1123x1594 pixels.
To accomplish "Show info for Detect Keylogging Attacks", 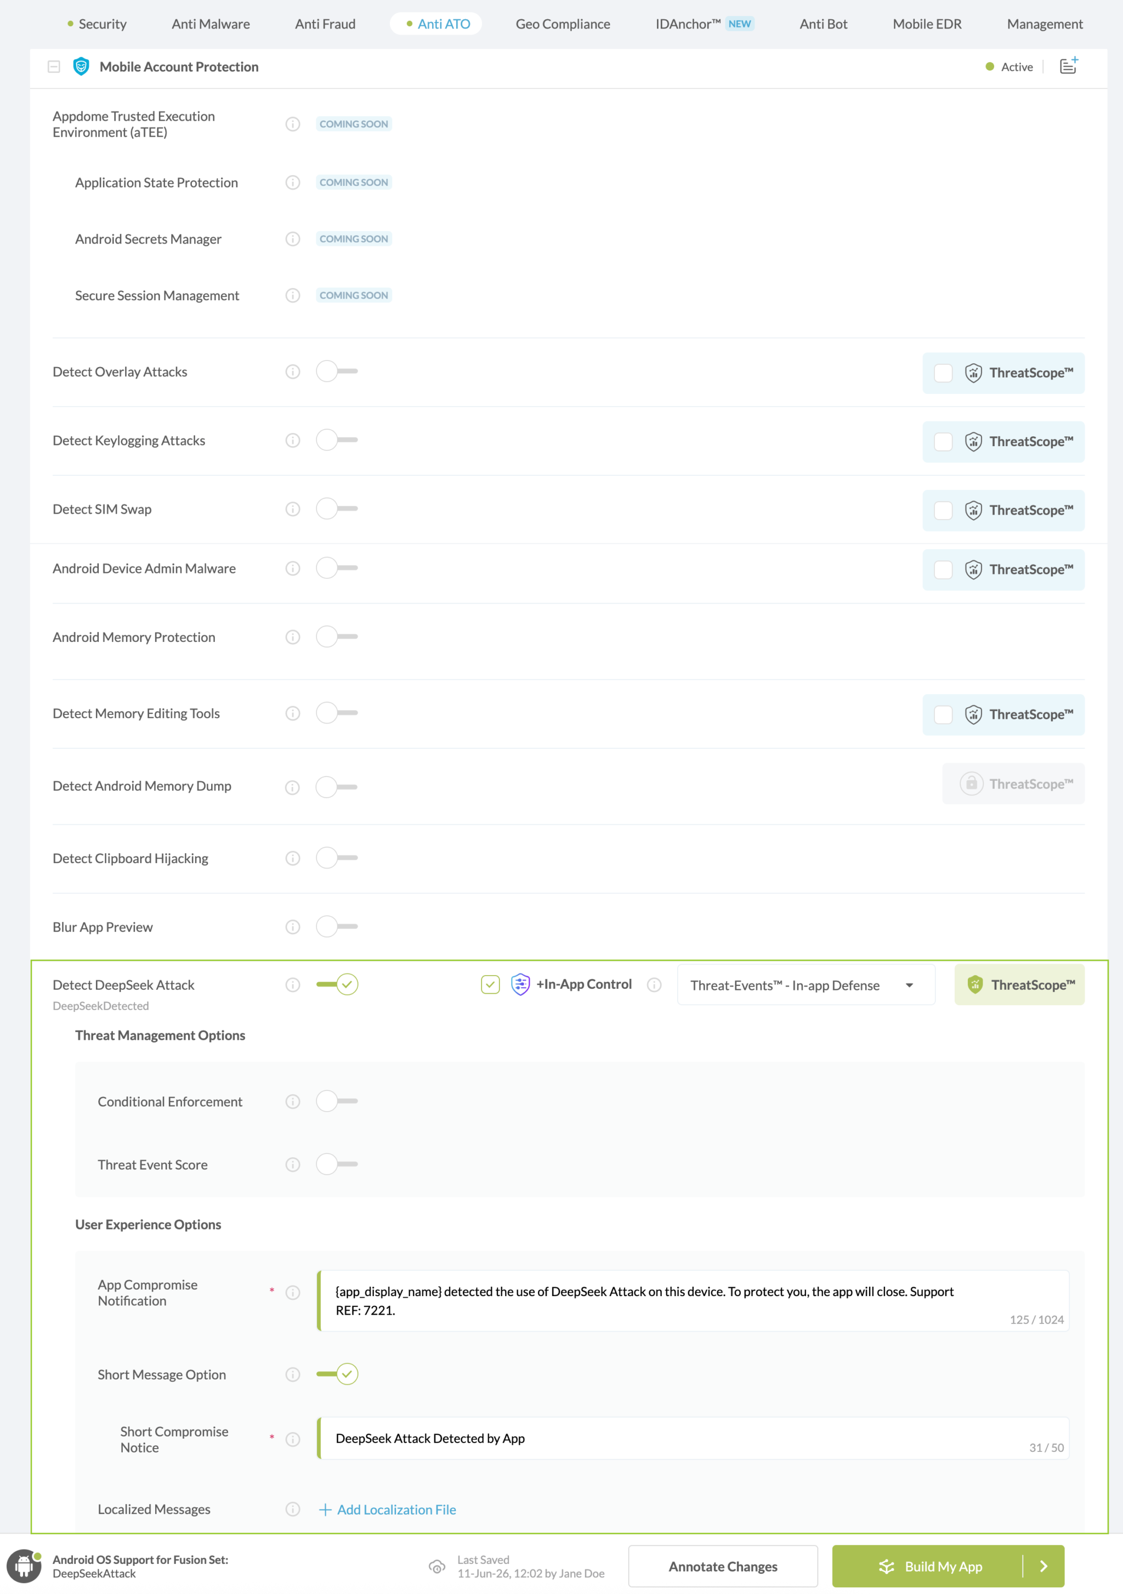I will click(293, 441).
